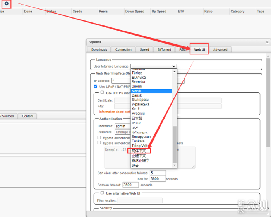Choose Русский language option
This screenshot has width=271, height=217.
coord(152,114)
